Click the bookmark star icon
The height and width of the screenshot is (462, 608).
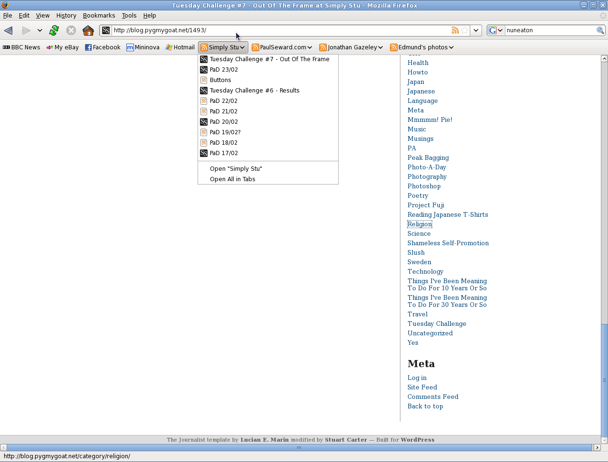465,30
